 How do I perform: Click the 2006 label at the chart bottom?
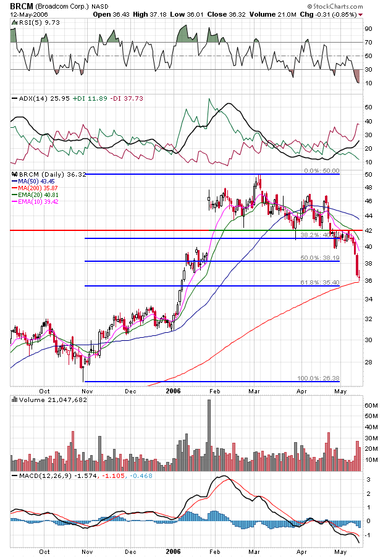click(x=174, y=551)
